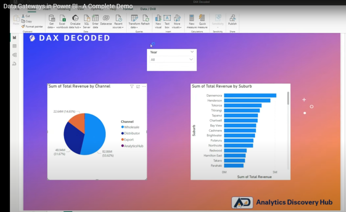Click the Tokoroa suburb label
The width and height of the screenshot is (346, 212).
(217, 105)
